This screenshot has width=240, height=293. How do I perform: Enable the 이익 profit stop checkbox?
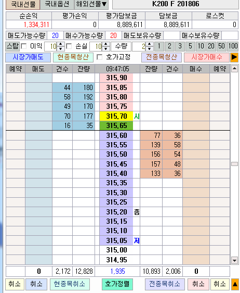(x=24, y=46)
